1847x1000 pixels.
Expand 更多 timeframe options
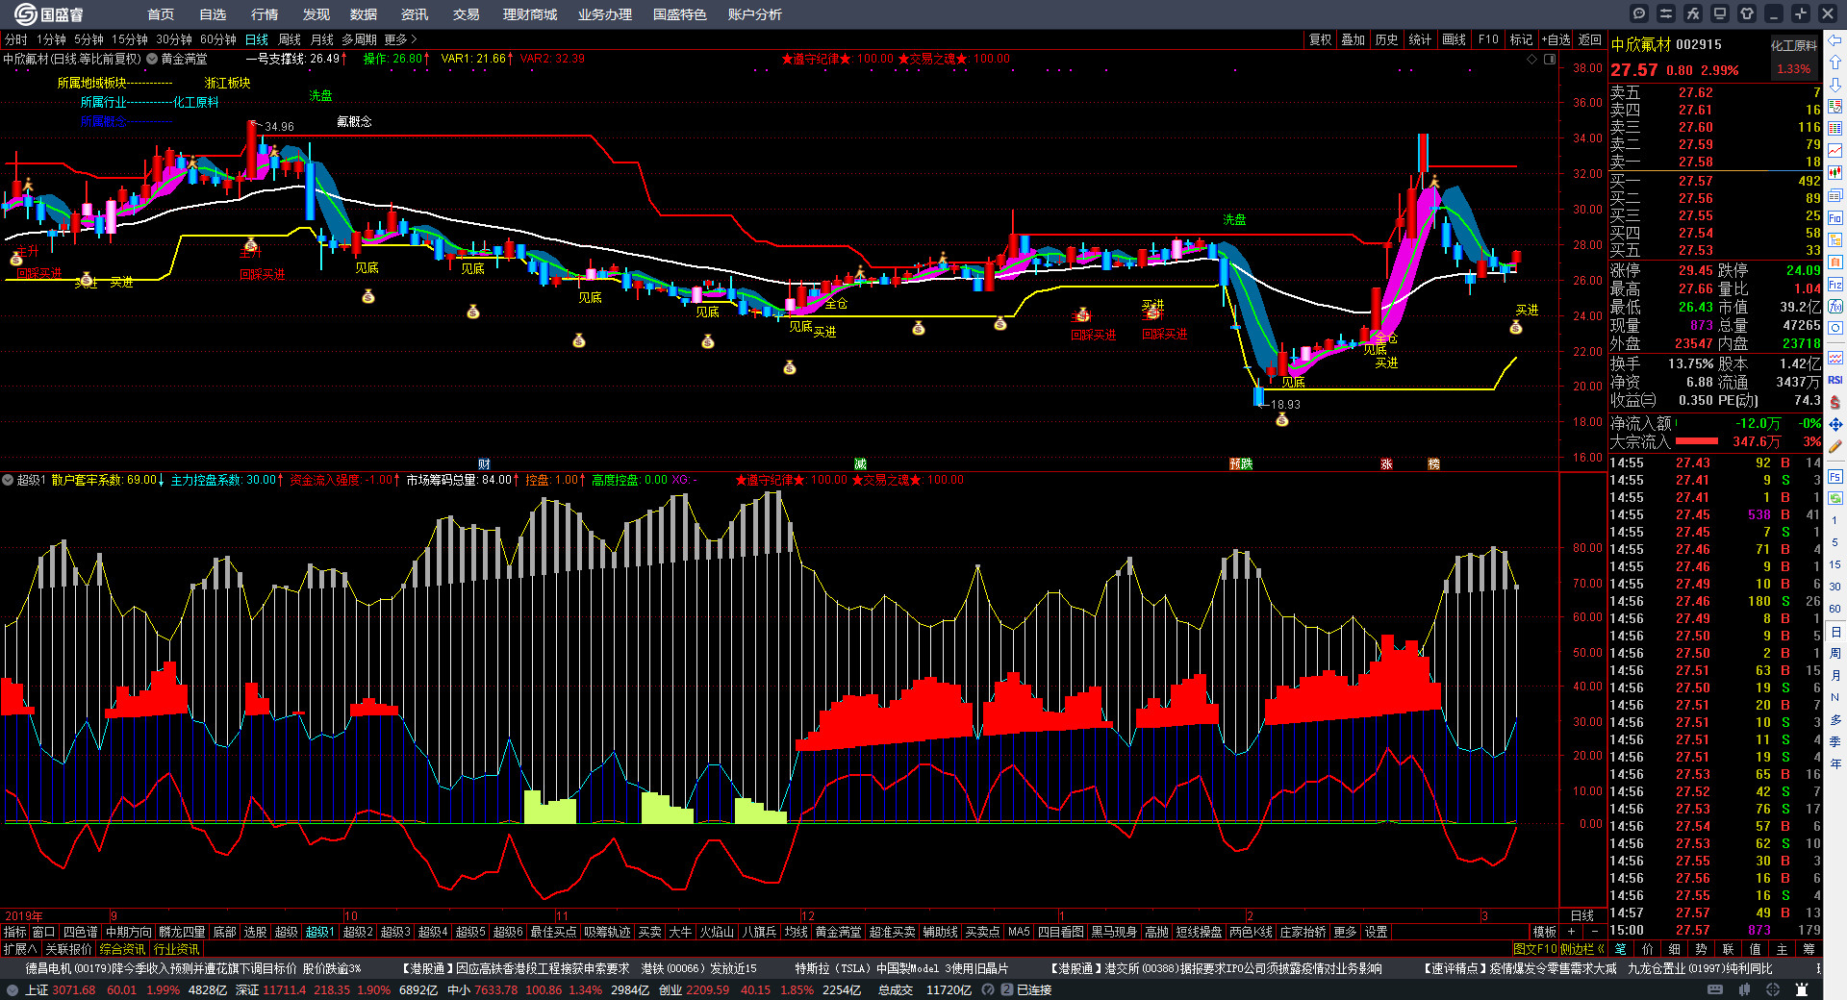pos(400,39)
